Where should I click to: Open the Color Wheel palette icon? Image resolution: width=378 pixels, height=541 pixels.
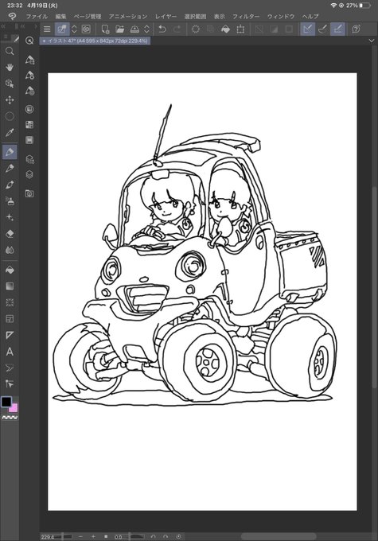click(29, 109)
